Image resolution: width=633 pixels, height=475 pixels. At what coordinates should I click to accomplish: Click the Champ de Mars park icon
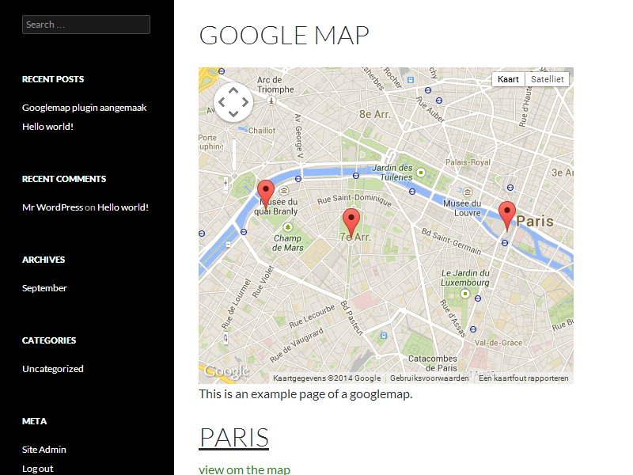287,227
